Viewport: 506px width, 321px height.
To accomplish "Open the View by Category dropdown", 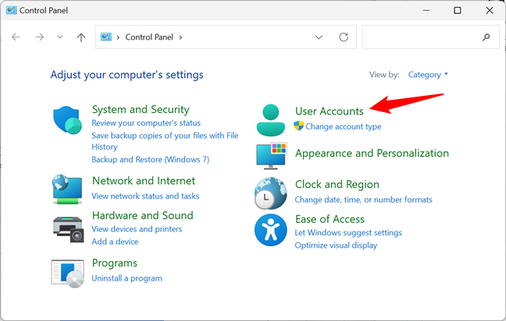I will click(x=429, y=75).
